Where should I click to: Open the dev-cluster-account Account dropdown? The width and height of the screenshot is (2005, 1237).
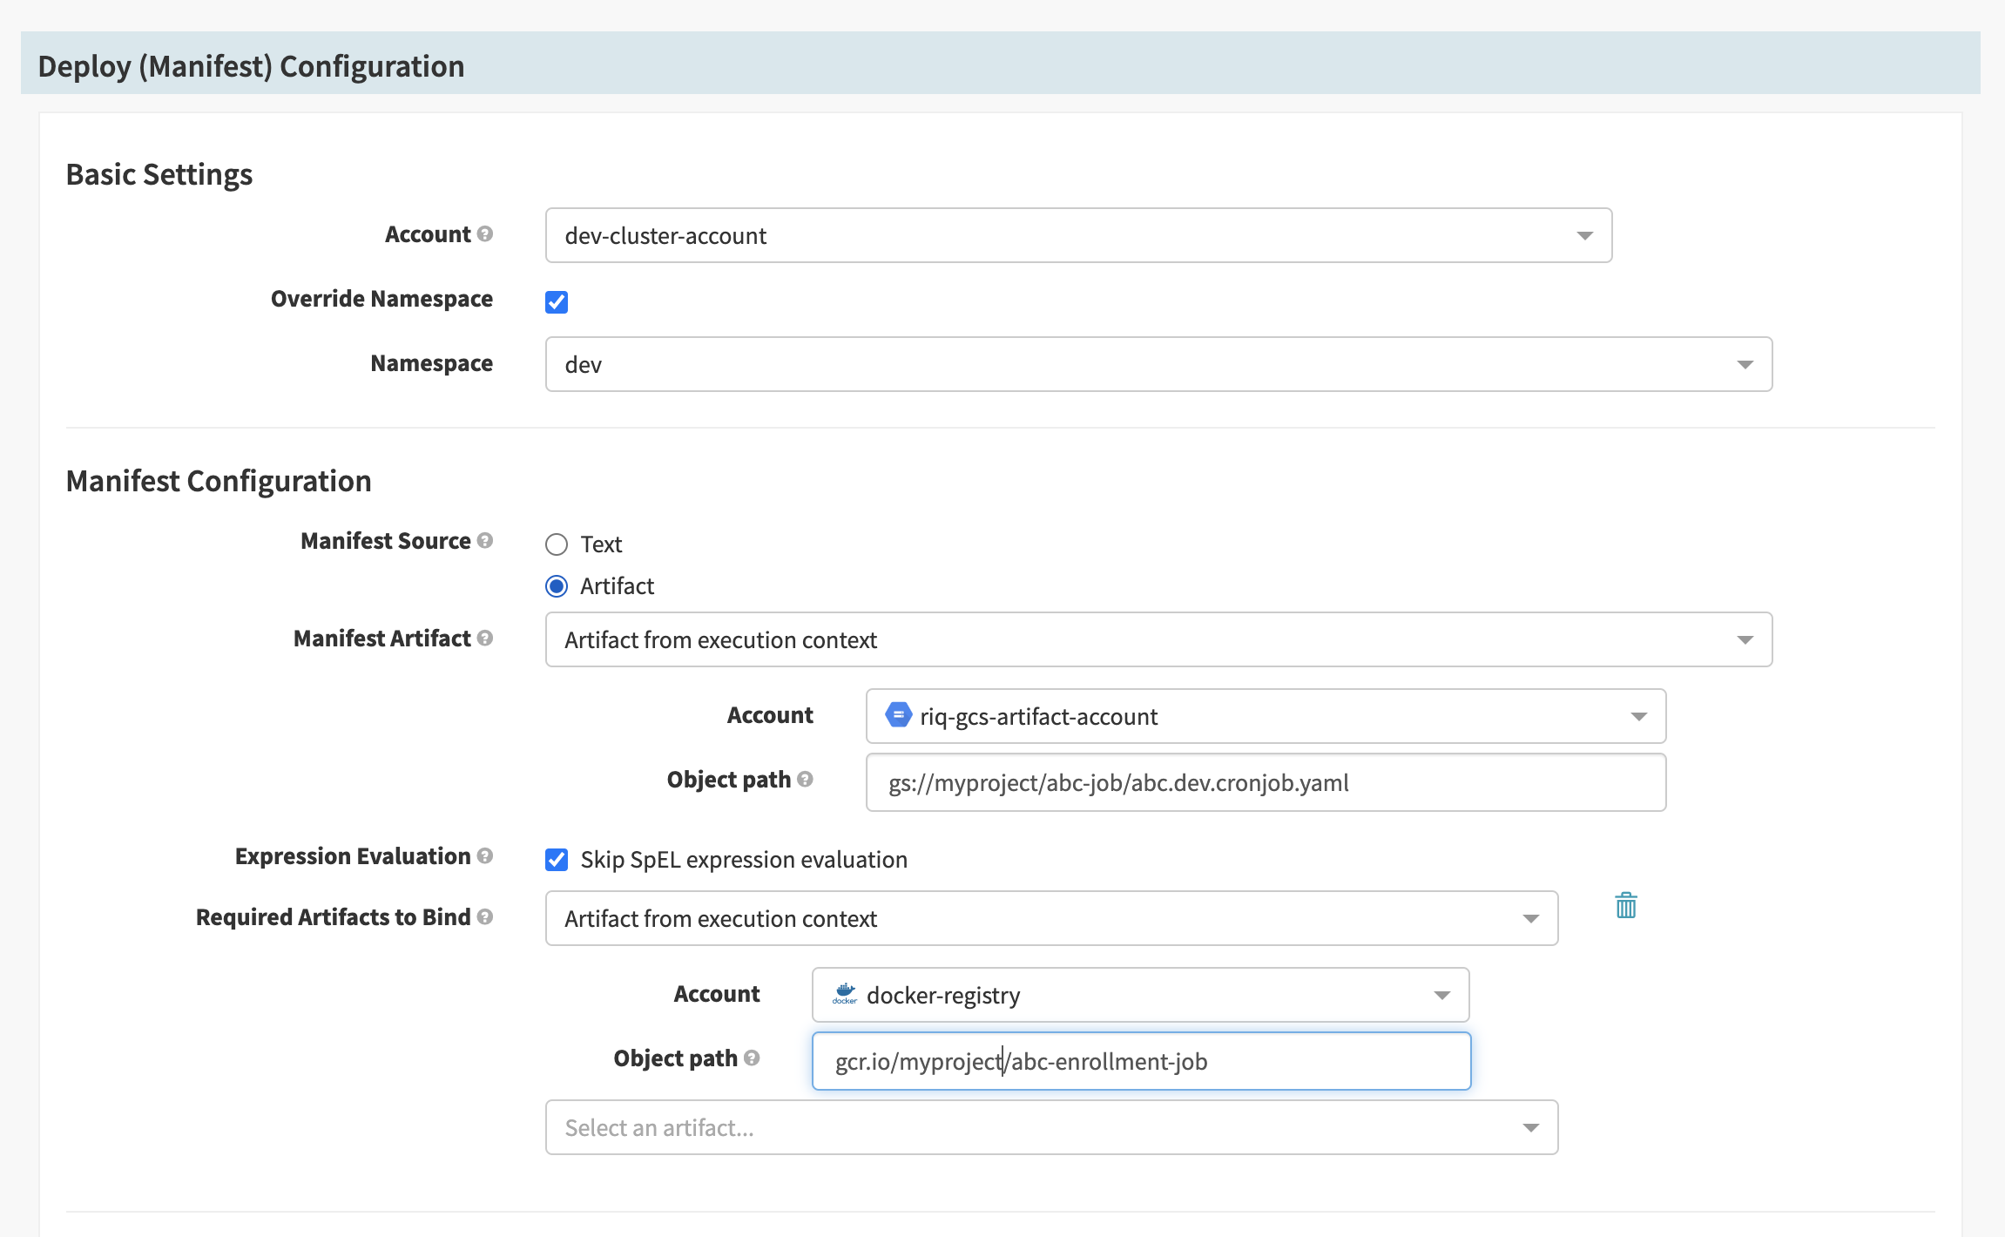coord(1078,235)
